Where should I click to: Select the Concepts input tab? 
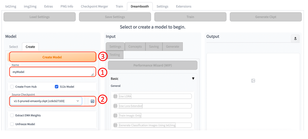[x=135, y=46]
